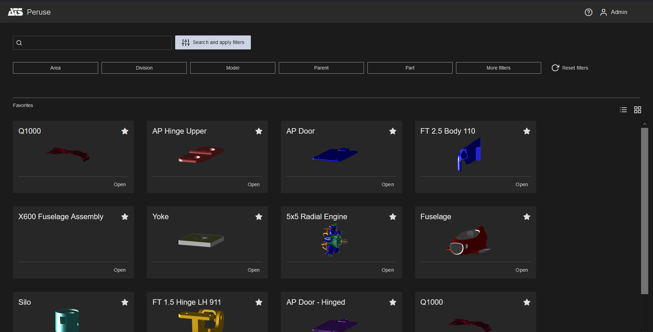653x332 pixels.
Task: Open the Fuselage model card
Action: [x=521, y=270]
